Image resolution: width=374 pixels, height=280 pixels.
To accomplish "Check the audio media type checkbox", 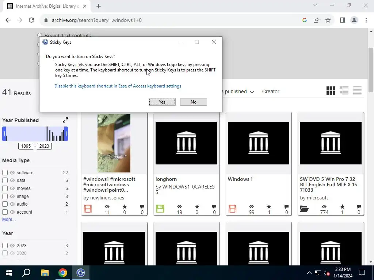I will click(5, 204).
